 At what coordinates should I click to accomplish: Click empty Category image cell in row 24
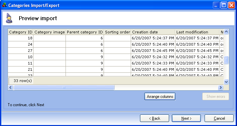50,44
